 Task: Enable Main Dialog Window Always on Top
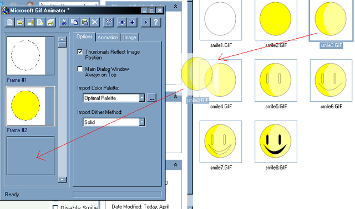click(80, 69)
